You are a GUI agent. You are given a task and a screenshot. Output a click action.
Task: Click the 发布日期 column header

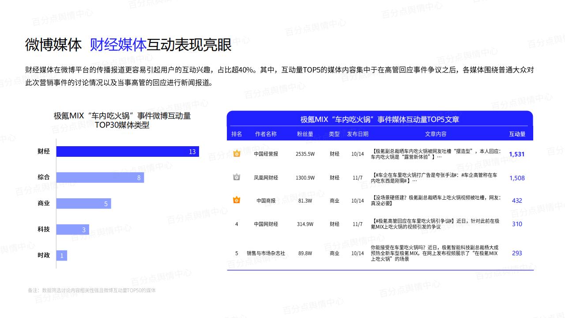(x=358, y=134)
